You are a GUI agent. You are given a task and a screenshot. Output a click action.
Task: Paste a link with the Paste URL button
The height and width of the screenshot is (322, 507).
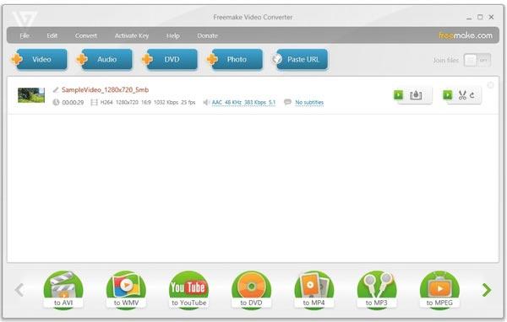(x=303, y=59)
